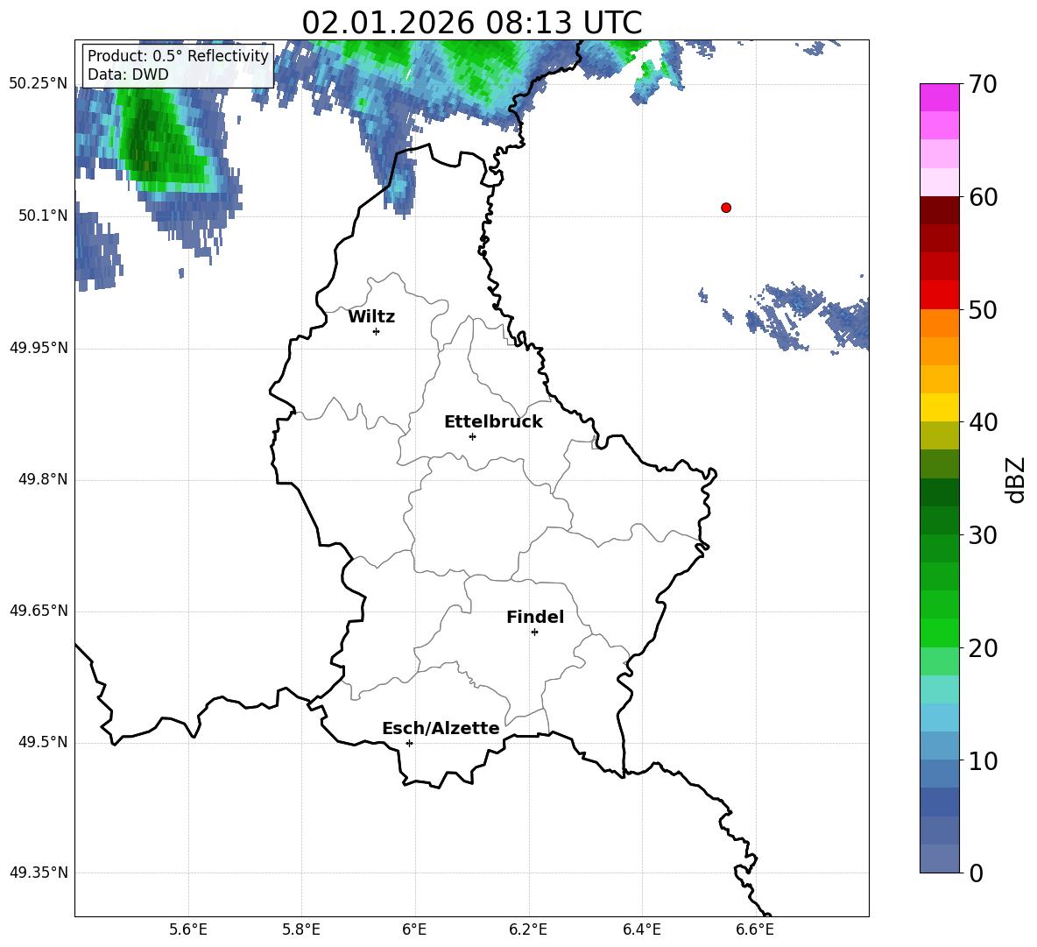Click the Product: 0.5° Reflectivity text
This screenshot has width=1037, height=947.
coord(178,55)
